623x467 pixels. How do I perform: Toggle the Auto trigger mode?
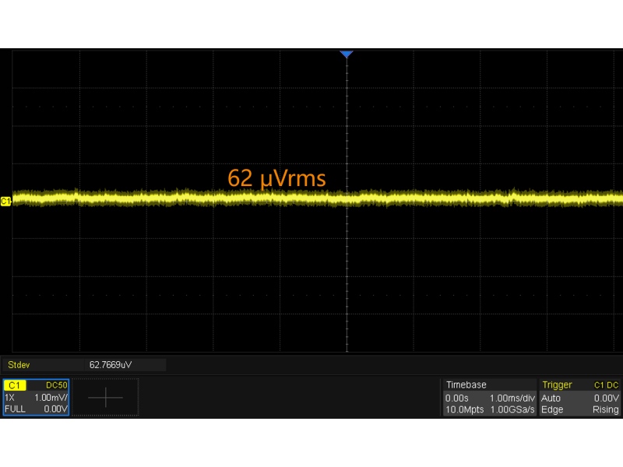click(551, 398)
